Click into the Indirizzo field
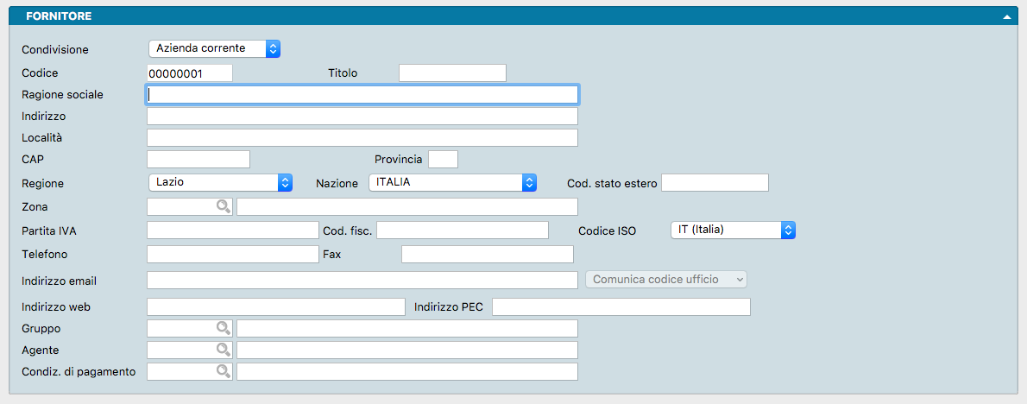1027x404 pixels. (362, 117)
